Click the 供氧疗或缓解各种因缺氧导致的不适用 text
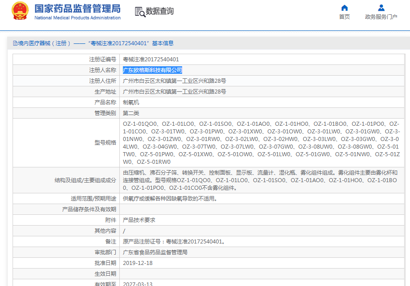This screenshot has height=286, width=410. (170, 199)
